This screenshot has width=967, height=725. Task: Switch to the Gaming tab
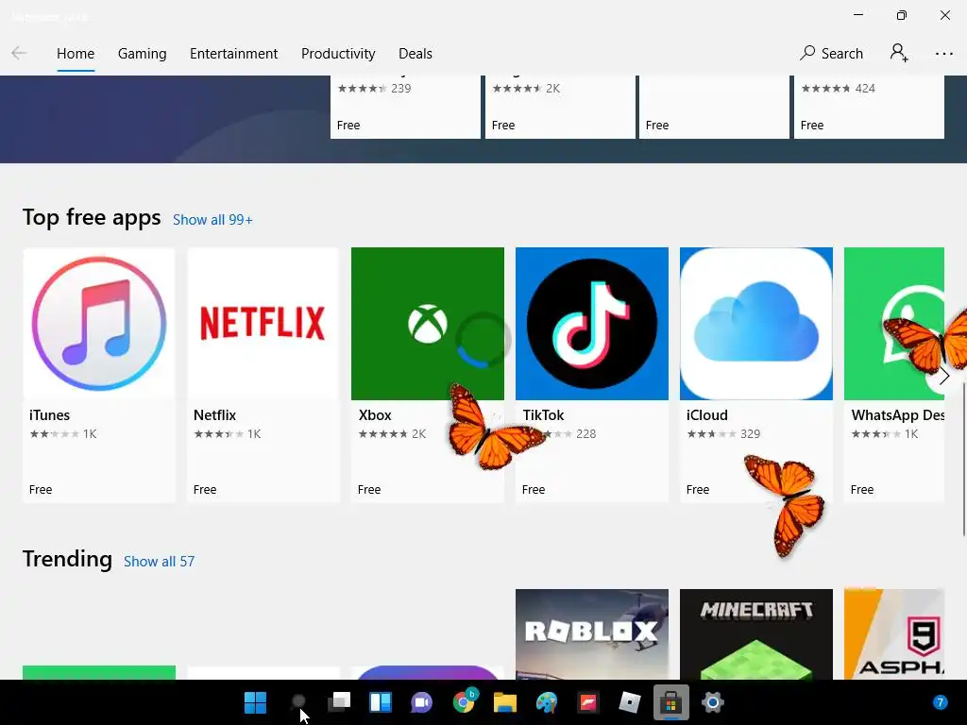(142, 54)
